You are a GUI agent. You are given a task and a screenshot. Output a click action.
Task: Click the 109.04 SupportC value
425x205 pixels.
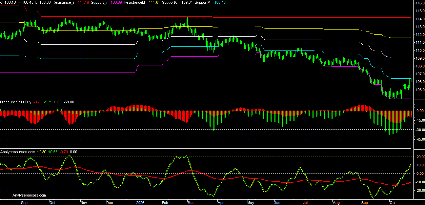pos(188,2)
